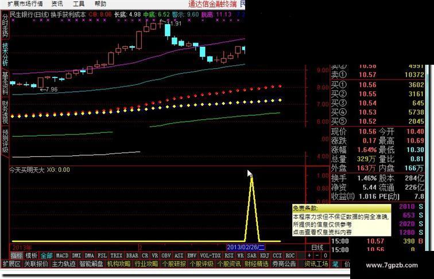This screenshot has width=434, height=279.
Task: Switch to VR indicator
Action: 155,256
